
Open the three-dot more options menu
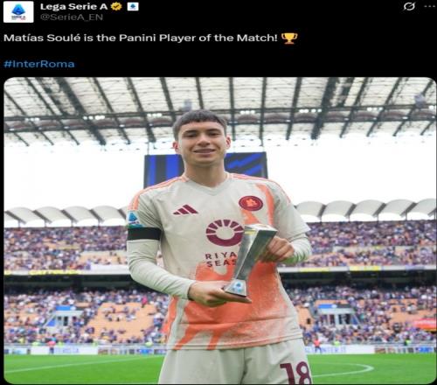click(430, 6)
